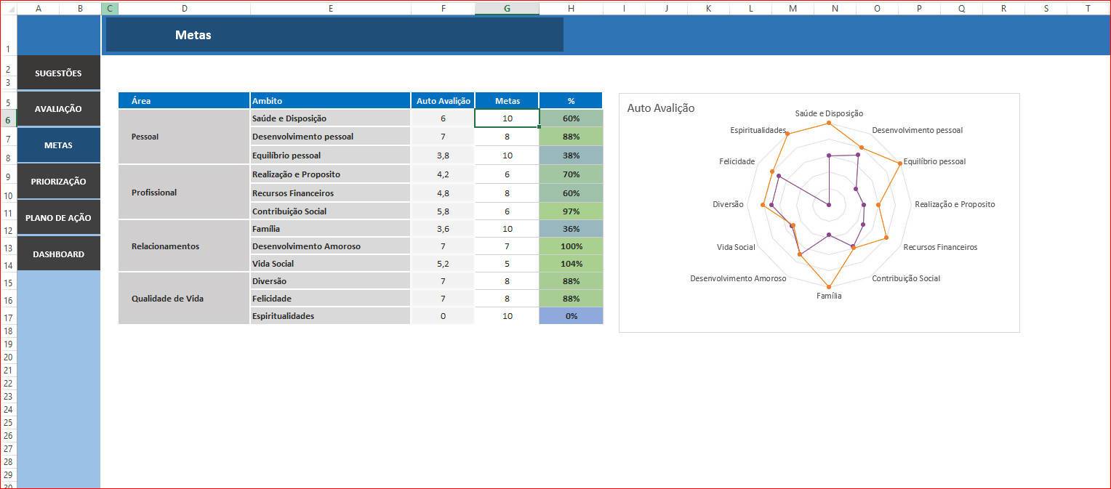Click the Ambito header cell

point(331,101)
